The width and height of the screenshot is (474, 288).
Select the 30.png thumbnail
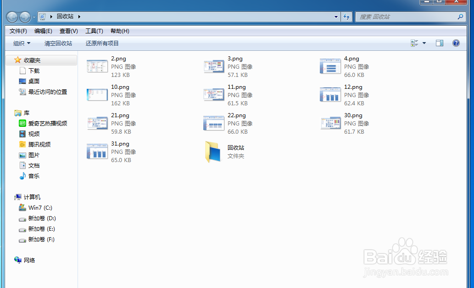click(330, 123)
